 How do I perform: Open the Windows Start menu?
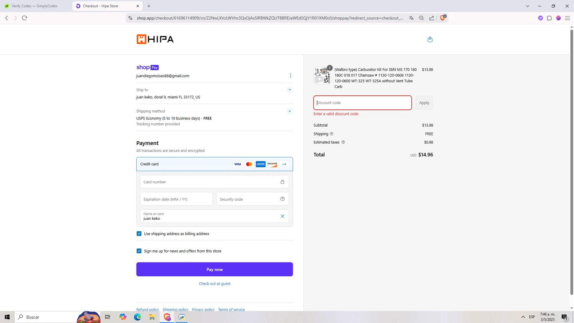[x=7, y=317]
